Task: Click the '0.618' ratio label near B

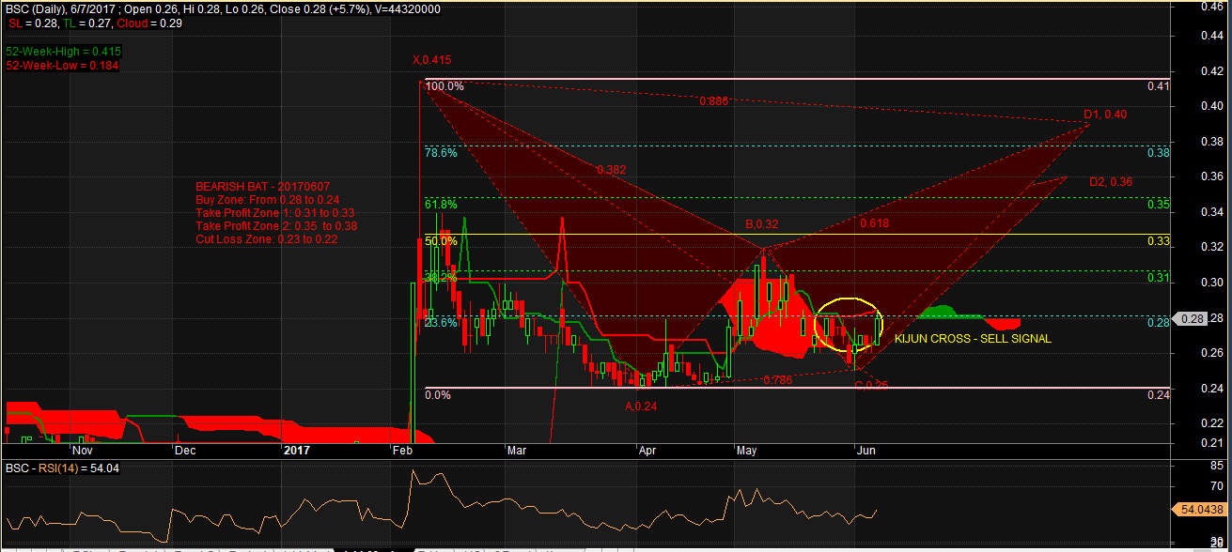Action: pyautogui.click(x=874, y=223)
